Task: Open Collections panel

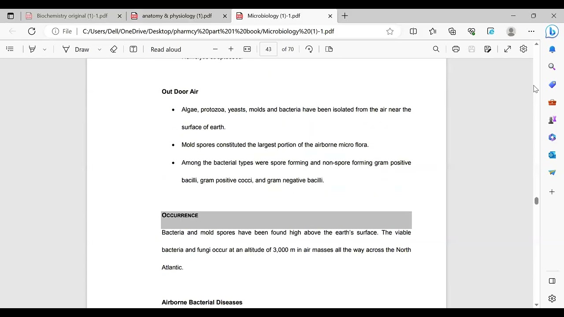Action: (452, 31)
